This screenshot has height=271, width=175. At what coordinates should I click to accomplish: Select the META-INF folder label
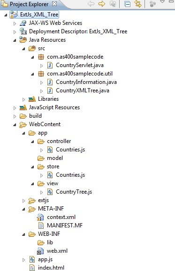(x=51, y=209)
